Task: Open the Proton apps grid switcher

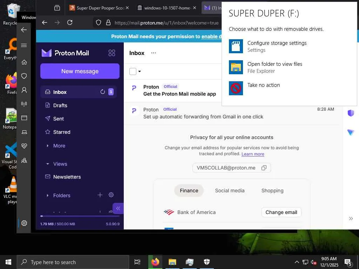Action: (x=112, y=53)
